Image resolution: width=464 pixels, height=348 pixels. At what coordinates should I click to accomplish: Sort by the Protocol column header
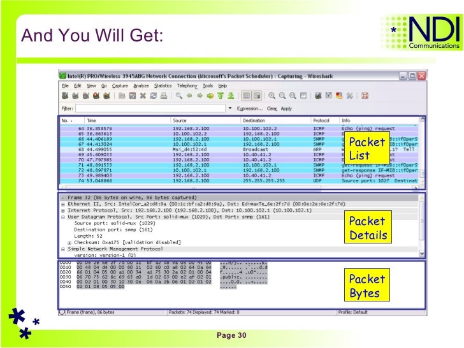click(x=325, y=120)
